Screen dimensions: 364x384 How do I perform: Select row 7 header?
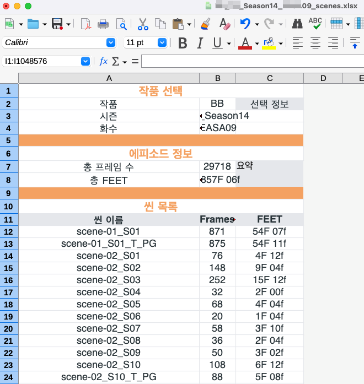click(9, 167)
